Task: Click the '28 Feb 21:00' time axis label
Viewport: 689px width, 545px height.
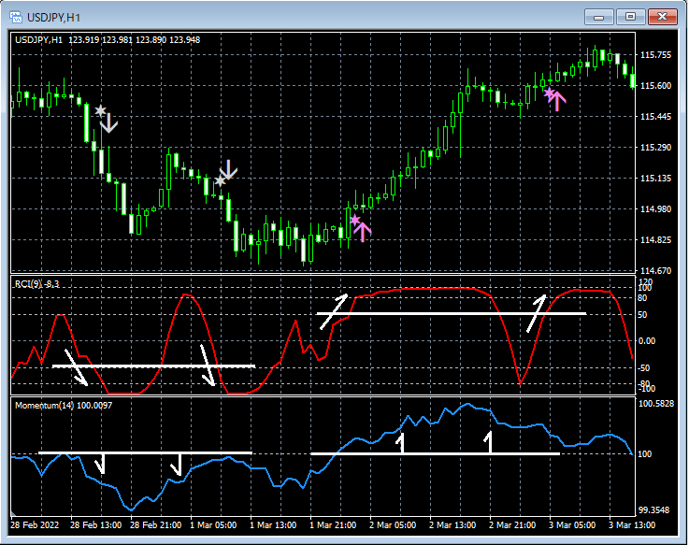Action: pyautogui.click(x=155, y=525)
